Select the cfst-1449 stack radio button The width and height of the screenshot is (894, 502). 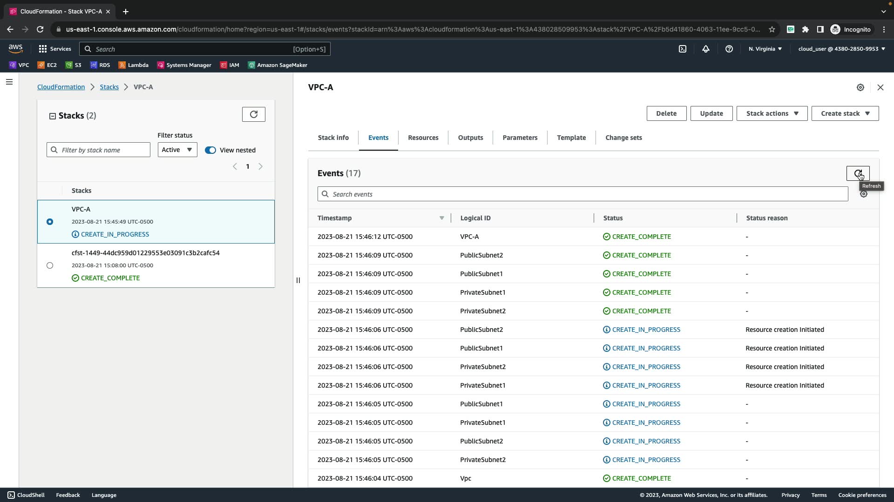click(50, 265)
